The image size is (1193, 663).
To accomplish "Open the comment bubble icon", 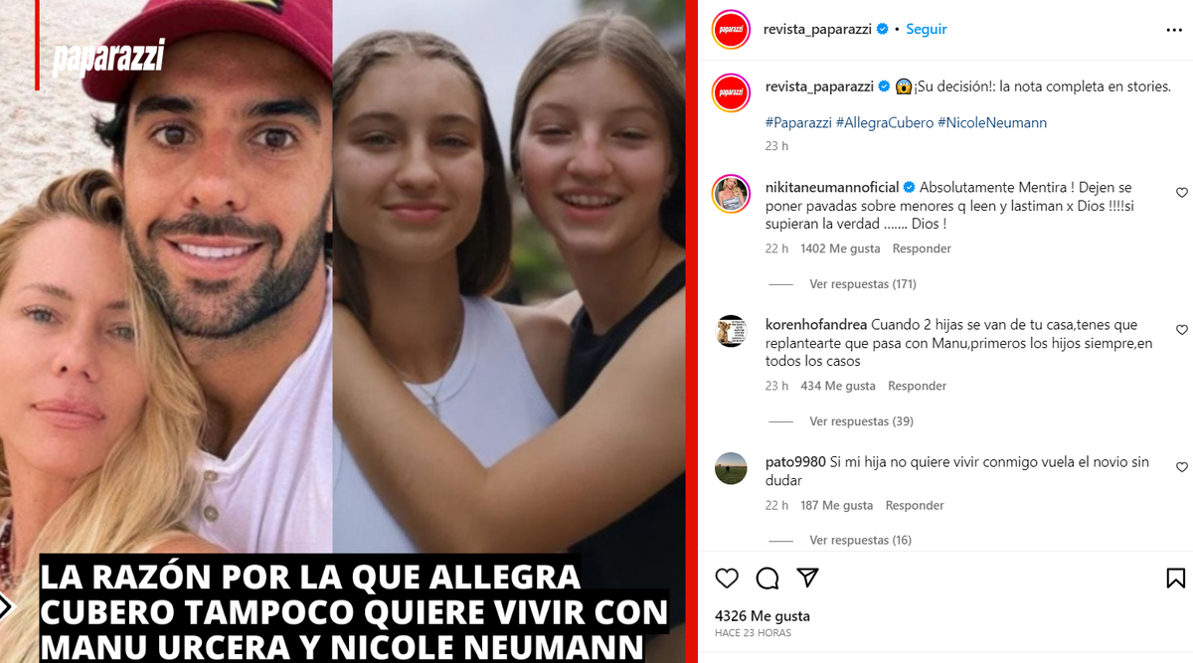I will click(767, 579).
